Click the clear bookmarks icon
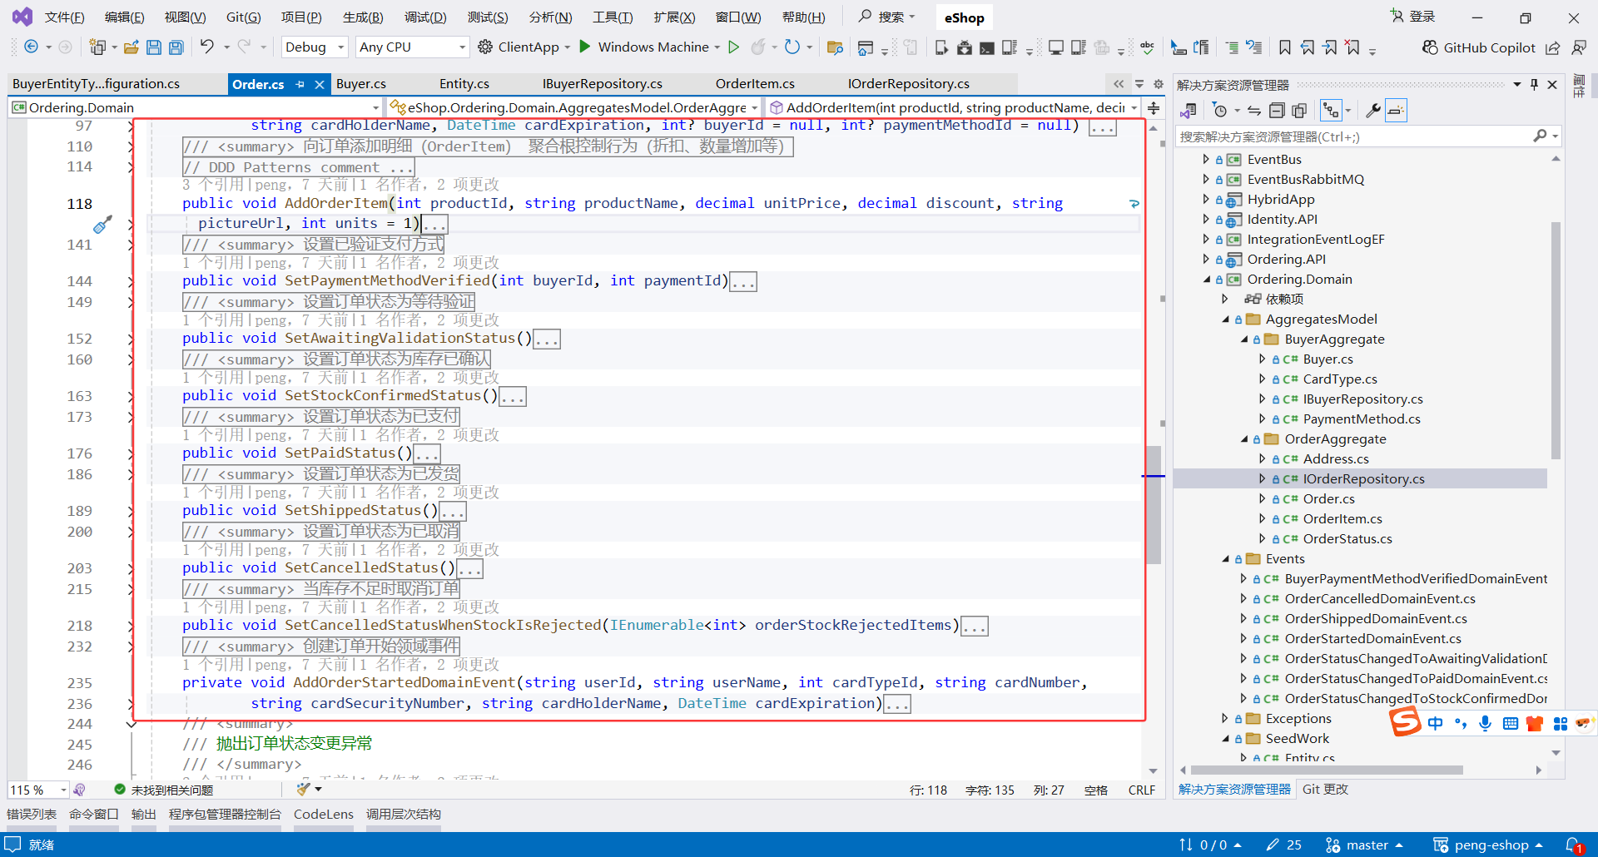Screen dimensions: 1598x857 point(1353,47)
